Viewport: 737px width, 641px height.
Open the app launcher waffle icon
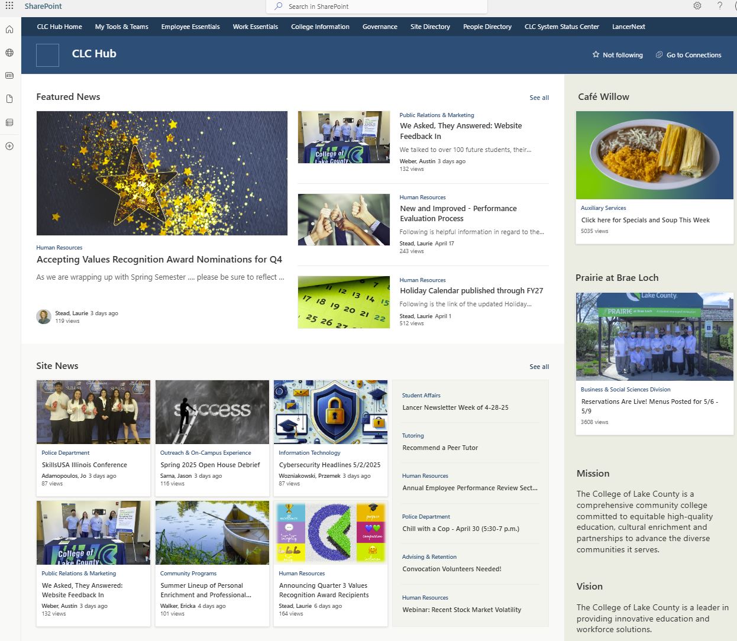[x=9, y=6]
